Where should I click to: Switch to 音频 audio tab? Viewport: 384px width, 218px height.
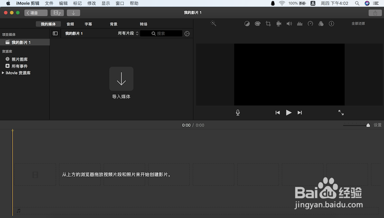pyautogui.click(x=70, y=24)
